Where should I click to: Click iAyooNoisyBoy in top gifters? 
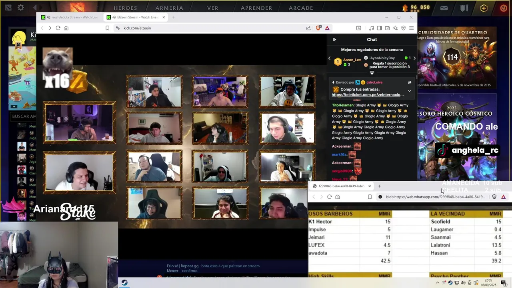point(382,58)
